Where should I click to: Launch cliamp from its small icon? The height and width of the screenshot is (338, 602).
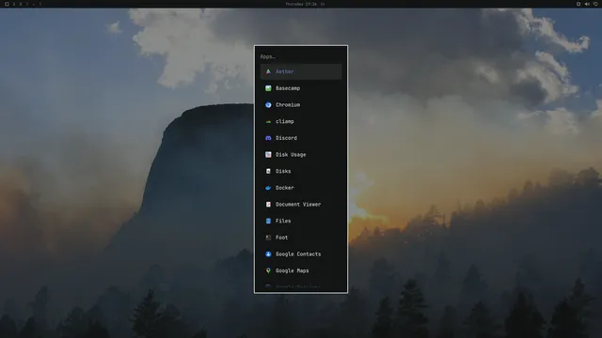tap(268, 121)
